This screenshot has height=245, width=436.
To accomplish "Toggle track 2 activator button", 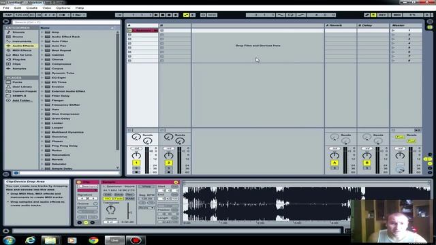I will [x=168, y=163].
